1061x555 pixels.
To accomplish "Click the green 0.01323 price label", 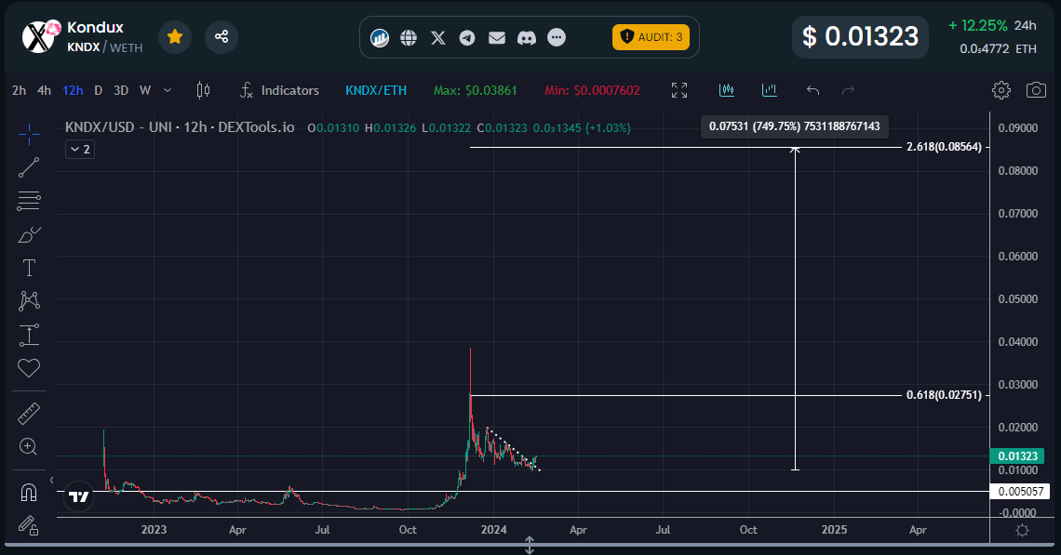I will (1018, 456).
